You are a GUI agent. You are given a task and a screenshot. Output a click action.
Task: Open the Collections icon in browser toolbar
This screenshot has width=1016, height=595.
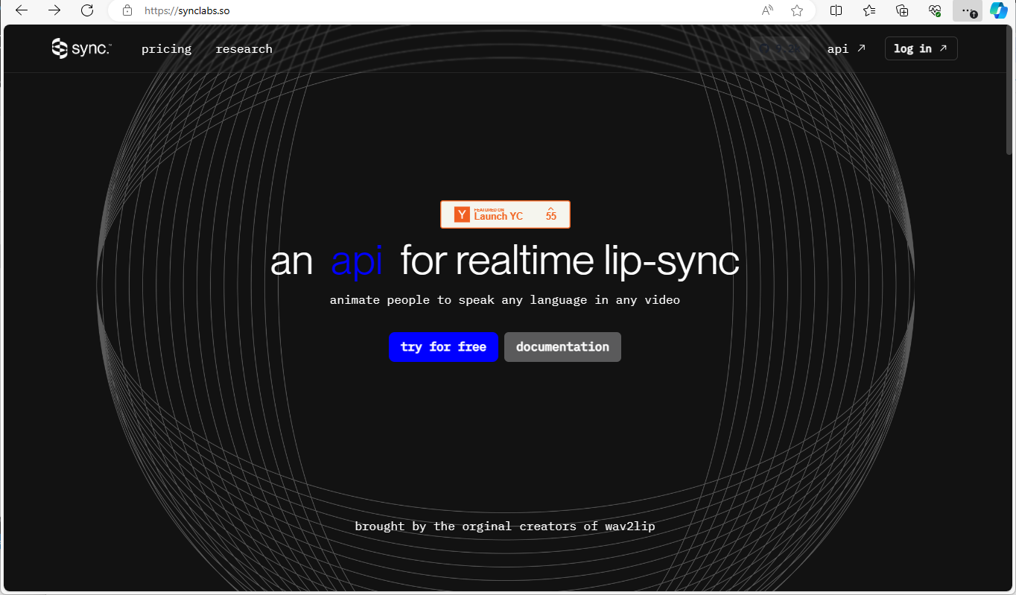(x=902, y=10)
